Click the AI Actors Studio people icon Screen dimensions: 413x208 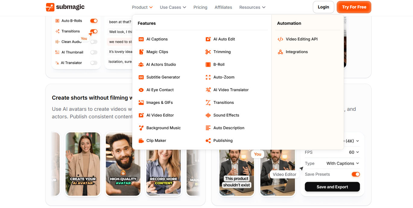tap(141, 65)
